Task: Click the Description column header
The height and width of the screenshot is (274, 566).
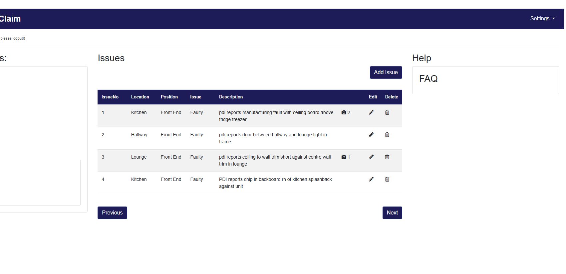Action: point(231,97)
